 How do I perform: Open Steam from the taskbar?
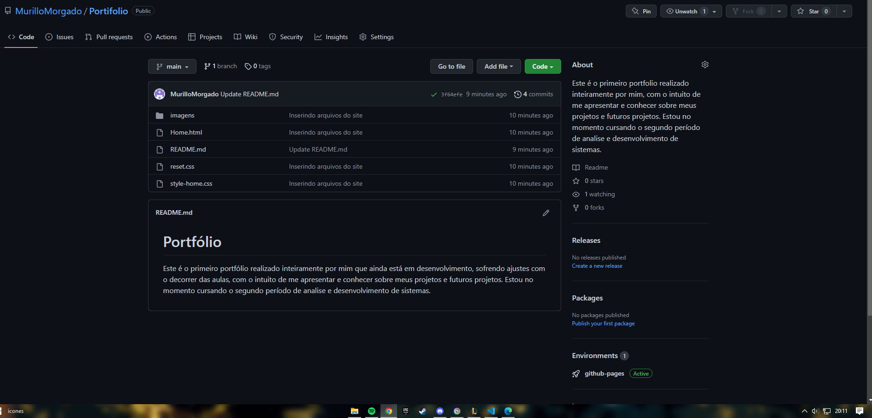pos(423,411)
